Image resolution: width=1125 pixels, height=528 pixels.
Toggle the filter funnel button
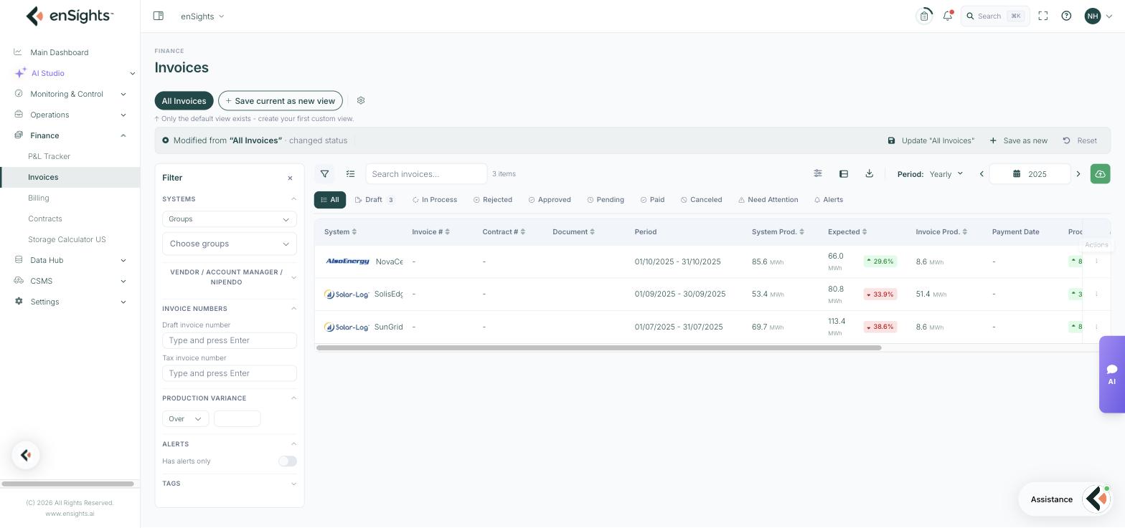pos(324,173)
